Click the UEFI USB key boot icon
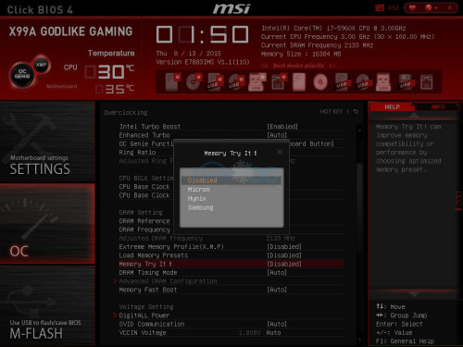The width and height of the screenshot is (463, 347). pos(257,82)
